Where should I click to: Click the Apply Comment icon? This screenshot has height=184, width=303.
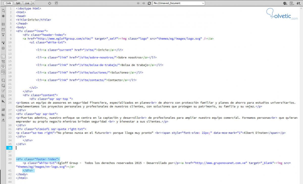pyautogui.click(x=3, y=80)
